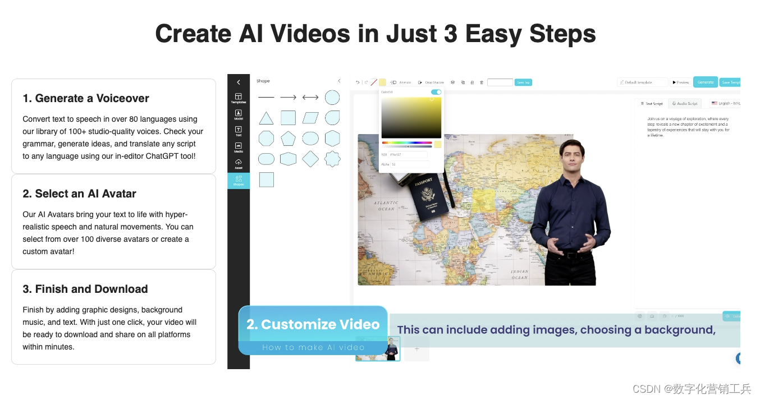Open the Media panel in sidebar

[x=239, y=147]
